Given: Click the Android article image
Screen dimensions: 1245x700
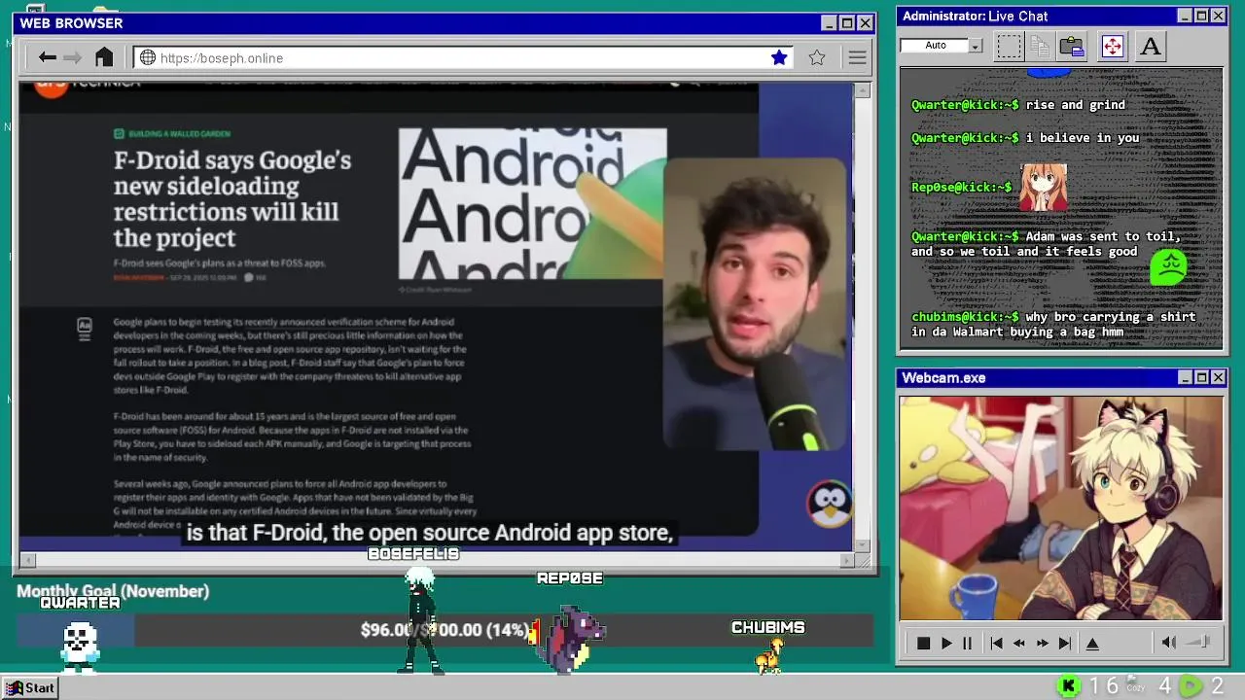Looking at the screenshot, I should pyautogui.click(x=532, y=204).
